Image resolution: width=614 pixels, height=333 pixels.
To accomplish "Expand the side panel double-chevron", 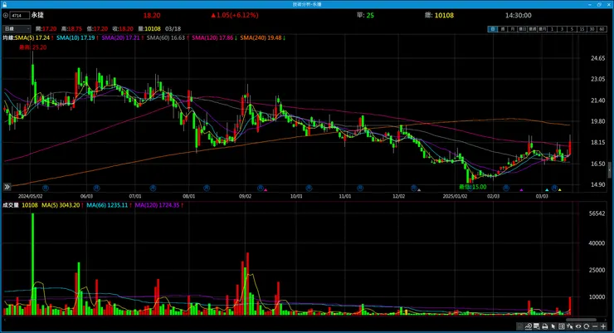I will point(7,187).
